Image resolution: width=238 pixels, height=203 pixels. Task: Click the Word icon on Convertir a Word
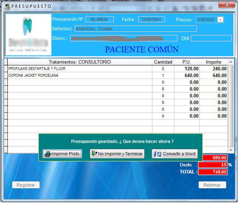click(158, 154)
